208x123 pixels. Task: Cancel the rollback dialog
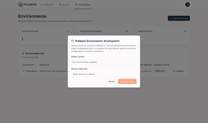pyautogui.click(x=111, y=81)
